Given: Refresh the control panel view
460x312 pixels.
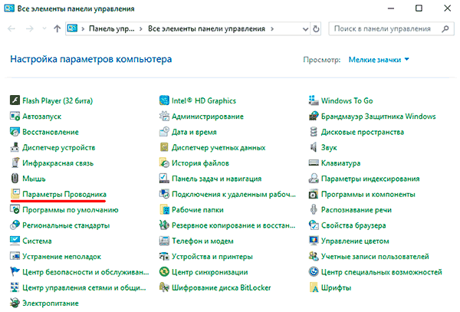Looking at the screenshot, I should (x=316, y=28).
